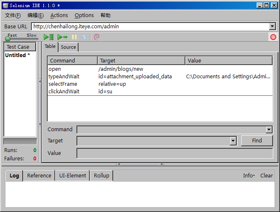This screenshot has height=212, width=280.
Task: Toggle the red Record button
Action: click(273, 37)
